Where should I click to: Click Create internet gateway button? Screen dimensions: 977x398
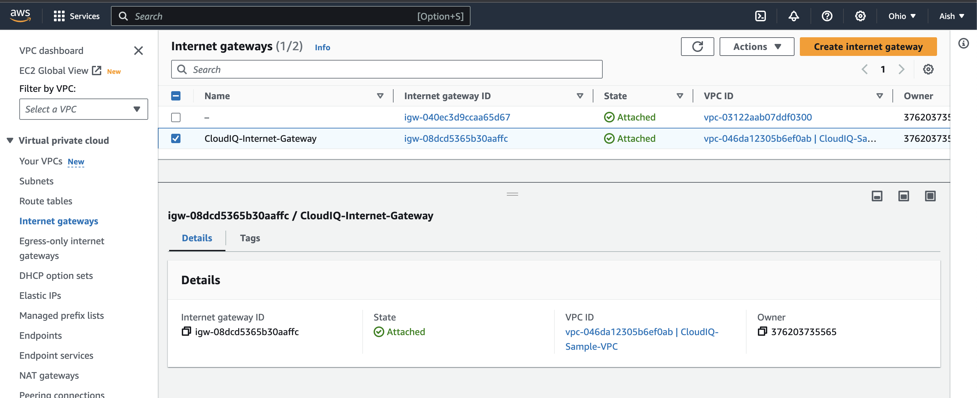(x=868, y=47)
